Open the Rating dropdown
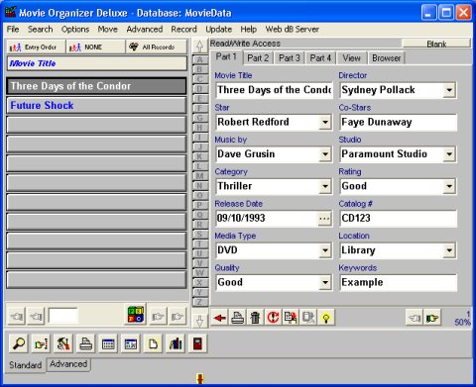The width and height of the screenshot is (476, 387). coord(449,186)
